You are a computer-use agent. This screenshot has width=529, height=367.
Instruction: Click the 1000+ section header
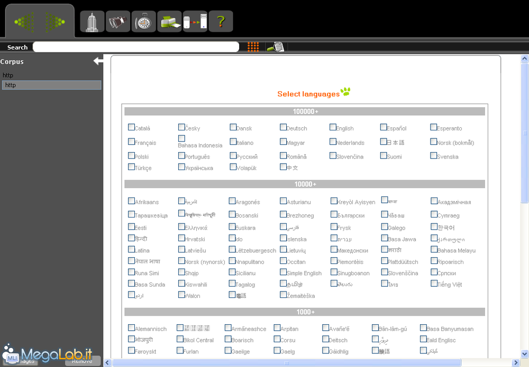point(305,312)
